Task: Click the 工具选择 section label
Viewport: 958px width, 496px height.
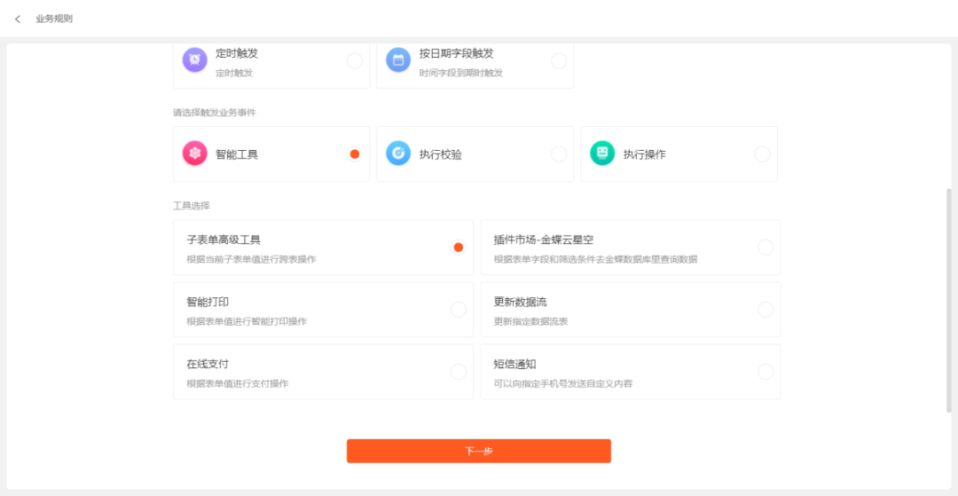Action: click(x=192, y=206)
